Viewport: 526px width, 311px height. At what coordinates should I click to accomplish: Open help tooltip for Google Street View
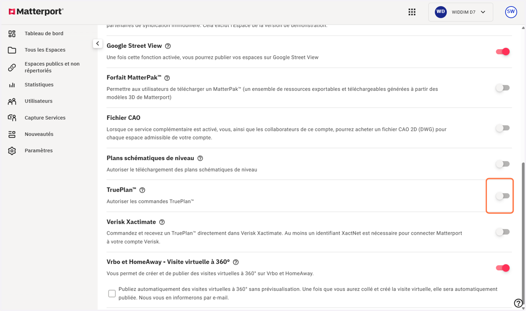click(x=168, y=46)
